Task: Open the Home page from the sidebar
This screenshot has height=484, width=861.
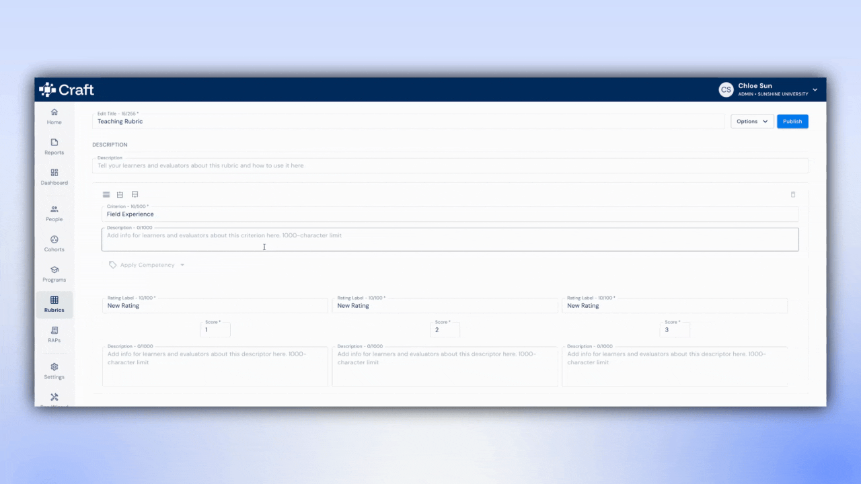Action: pyautogui.click(x=54, y=116)
